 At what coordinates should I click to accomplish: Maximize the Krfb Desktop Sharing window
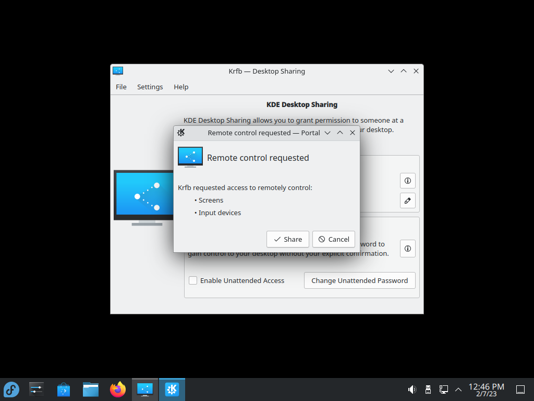(404, 71)
